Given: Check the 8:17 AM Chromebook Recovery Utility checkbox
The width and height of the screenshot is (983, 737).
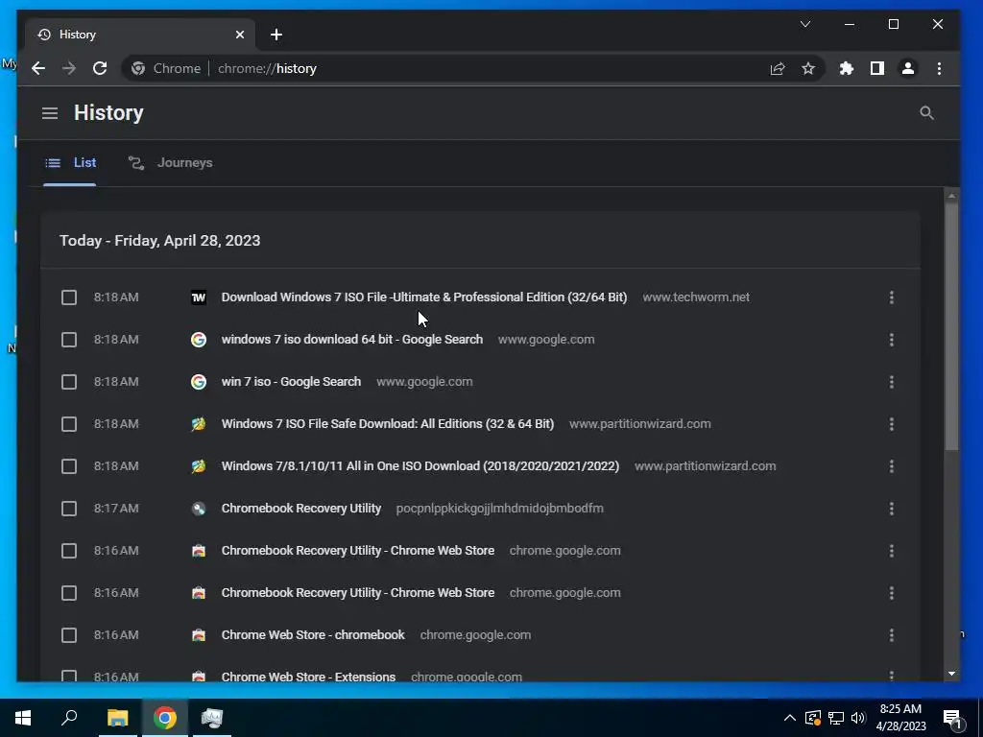Looking at the screenshot, I should tap(69, 509).
